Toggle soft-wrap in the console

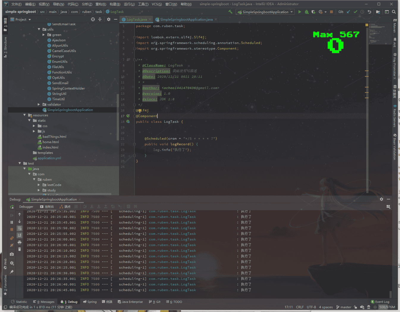click(x=20, y=229)
